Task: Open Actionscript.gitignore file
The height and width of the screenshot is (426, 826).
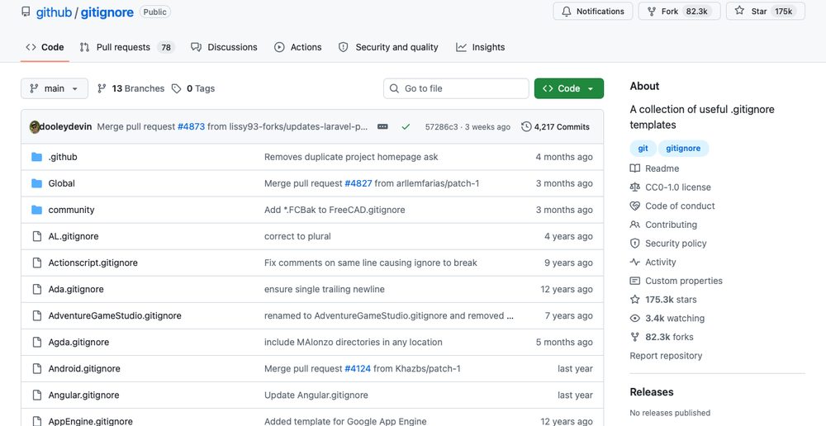Action: [x=93, y=263]
